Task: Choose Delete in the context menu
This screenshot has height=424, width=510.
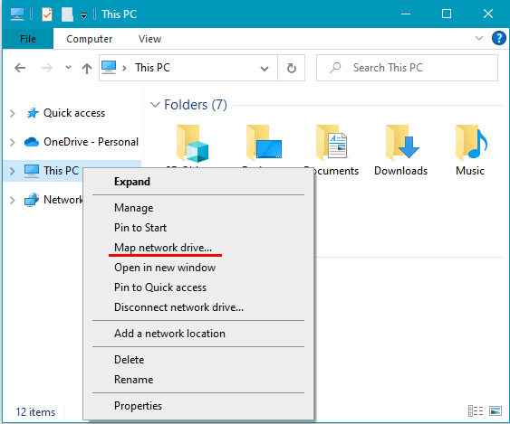Action: pyautogui.click(x=198, y=360)
